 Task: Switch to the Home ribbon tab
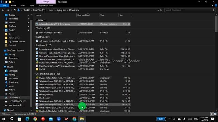14,5
